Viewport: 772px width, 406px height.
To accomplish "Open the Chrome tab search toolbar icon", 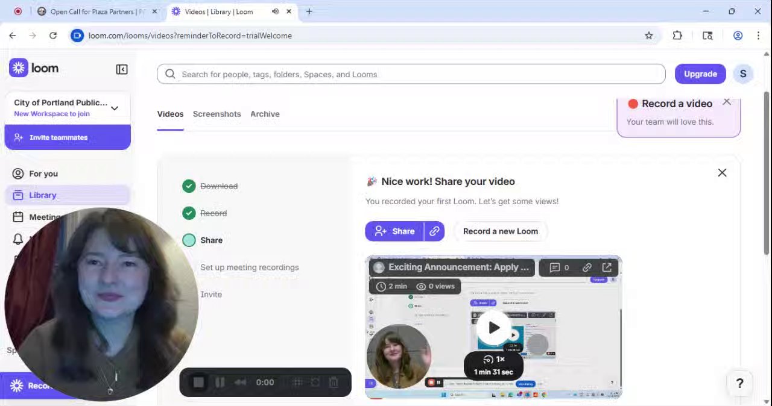I will (x=707, y=36).
